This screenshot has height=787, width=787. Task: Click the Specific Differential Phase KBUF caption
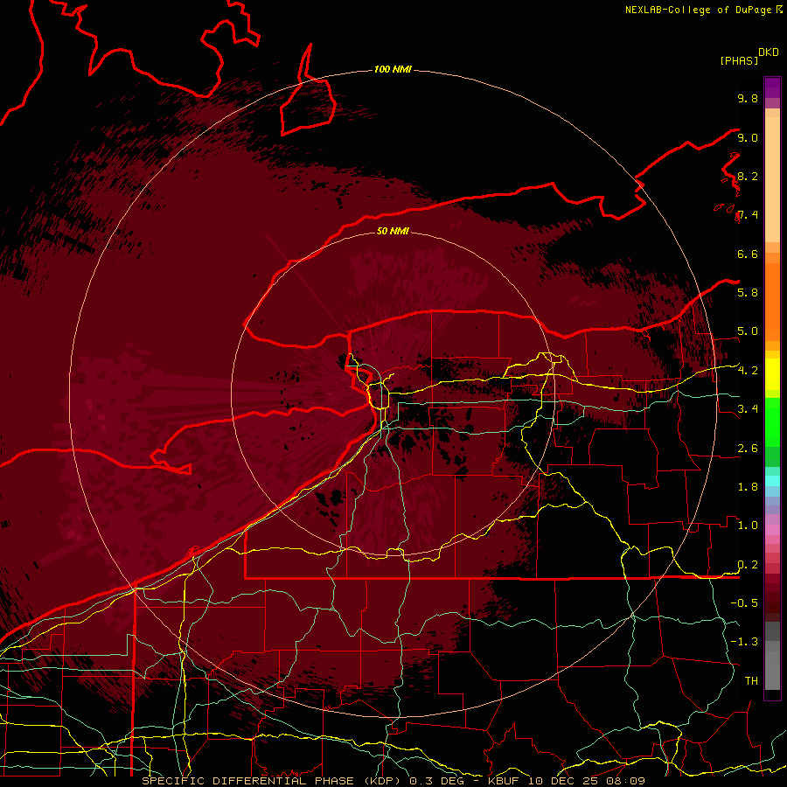pos(393,781)
